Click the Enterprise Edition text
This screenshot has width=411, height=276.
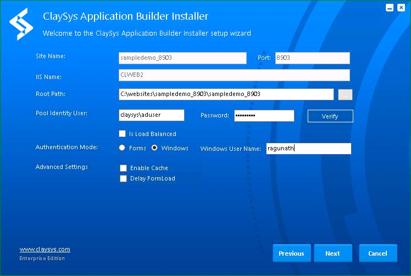click(x=42, y=258)
